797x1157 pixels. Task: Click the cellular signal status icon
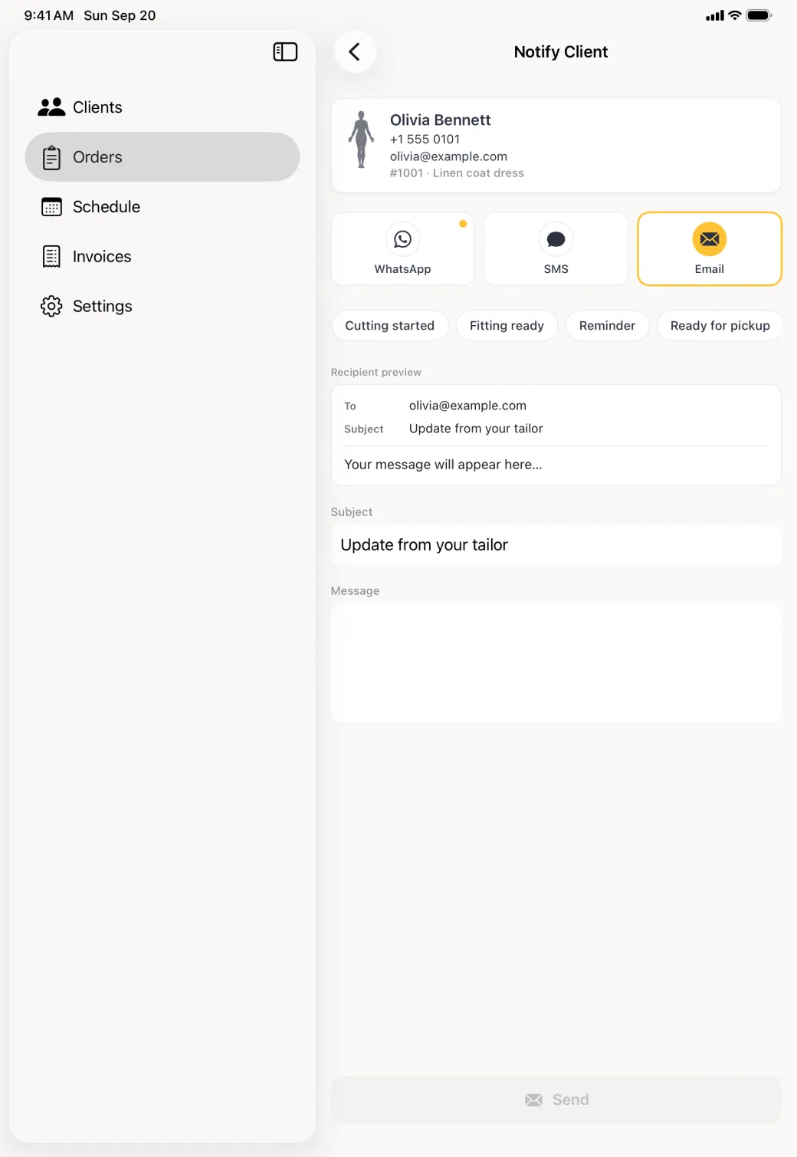(715, 15)
